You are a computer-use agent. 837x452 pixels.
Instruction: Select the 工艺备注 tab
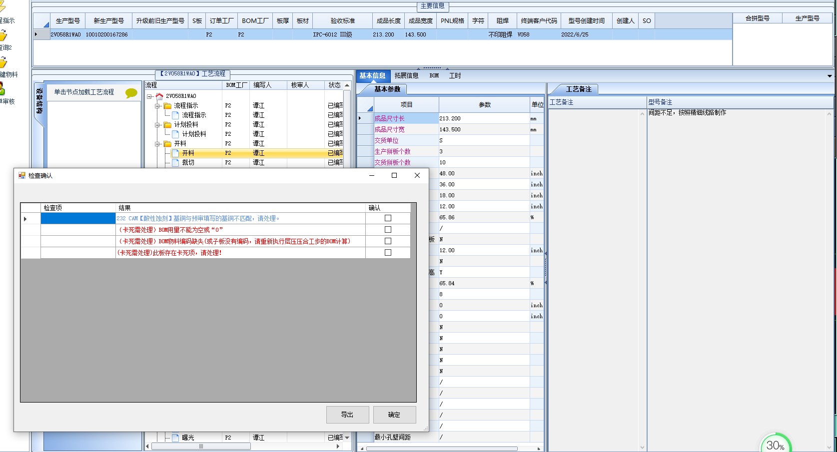click(x=578, y=89)
